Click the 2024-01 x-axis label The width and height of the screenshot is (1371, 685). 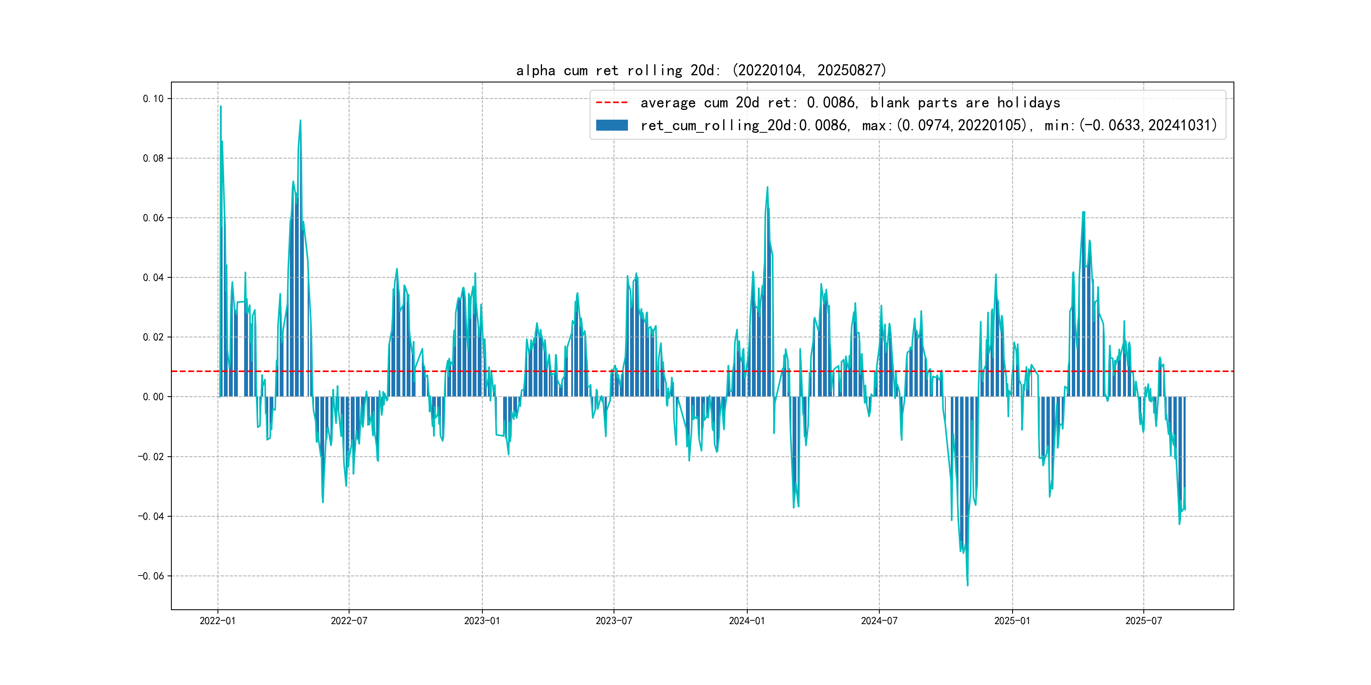pyautogui.click(x=747, y=621)
